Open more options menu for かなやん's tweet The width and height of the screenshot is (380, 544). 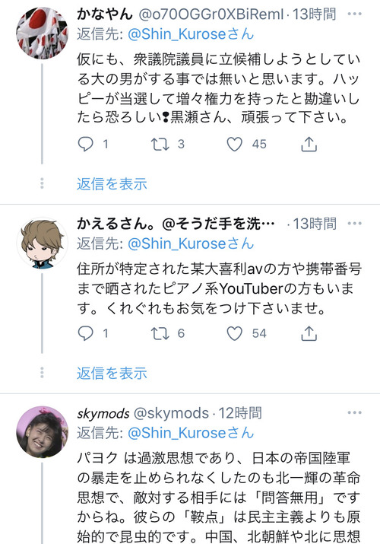point(354,14)
